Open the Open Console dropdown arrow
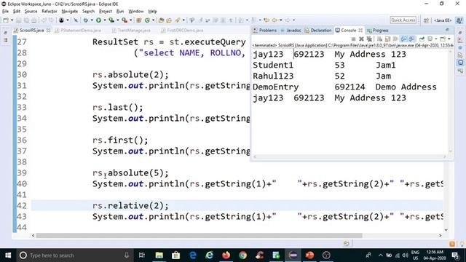This screenshot has height=262, width=466. (449, 39)
